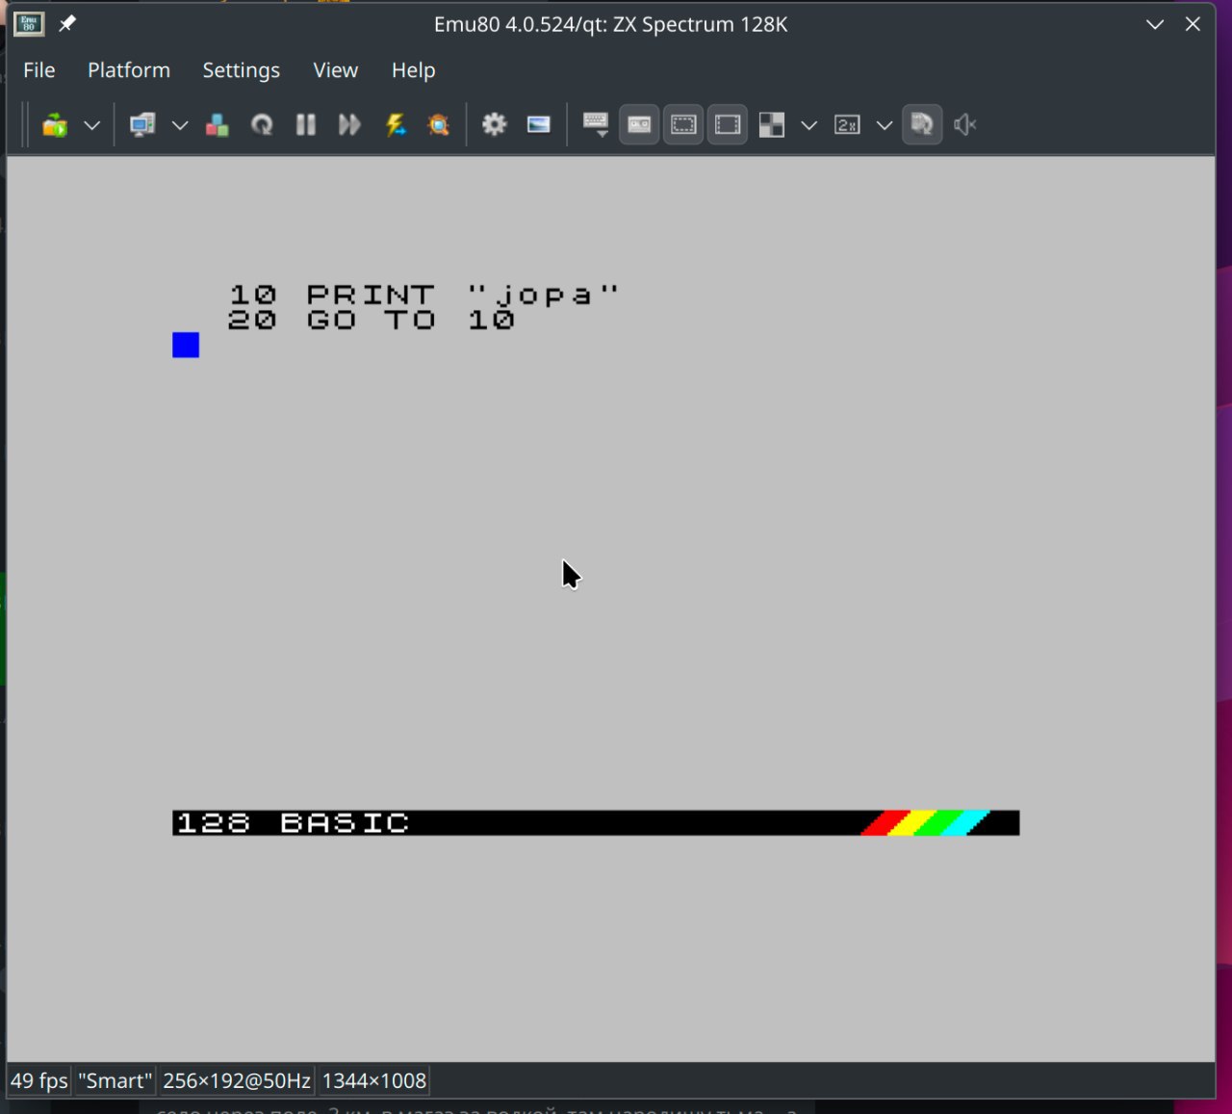This screenshot has height=1114, width=1232.
Task: Click the keyboard layout icon
Action: (596, 125)
